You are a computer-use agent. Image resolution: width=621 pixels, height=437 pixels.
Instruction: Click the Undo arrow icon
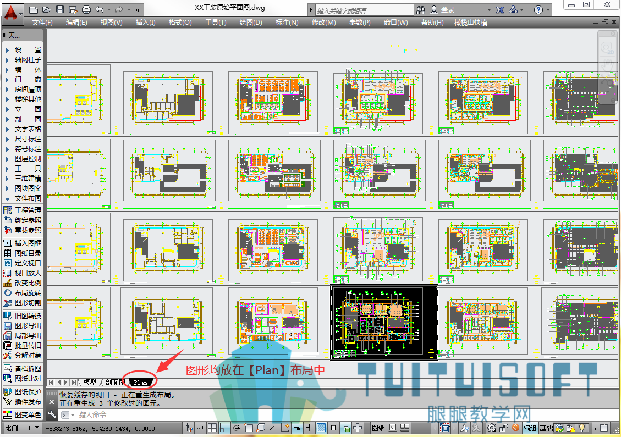(x=100, y=9)
